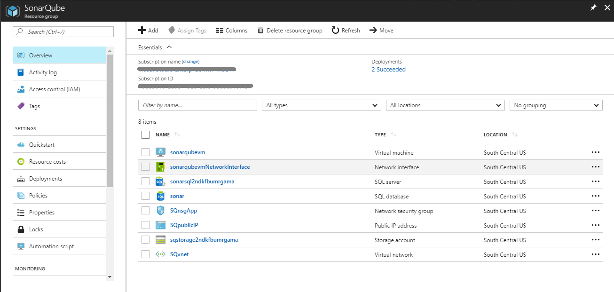
Task: Open Deployments in Settings menu
Action: click(x=59, y=179)
